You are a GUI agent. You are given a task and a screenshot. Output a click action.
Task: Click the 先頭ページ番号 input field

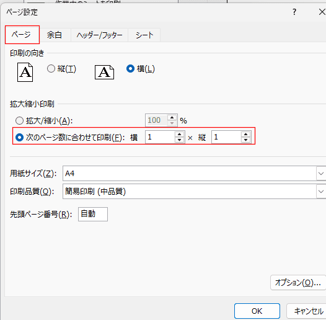point(93,214)
